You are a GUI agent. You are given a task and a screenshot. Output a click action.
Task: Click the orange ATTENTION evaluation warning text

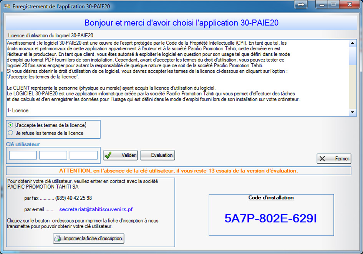coord(179,171)
